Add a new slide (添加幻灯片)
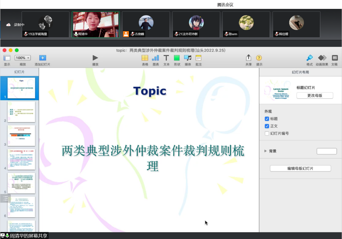Screen dimensions: 342x239 (x=43, y=58)
